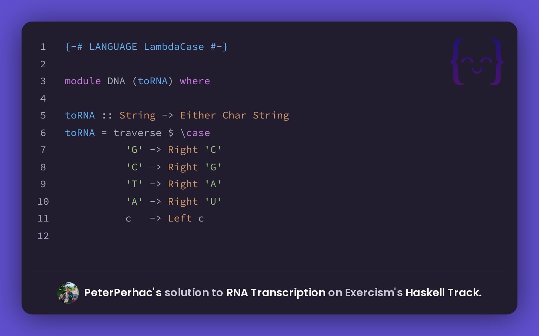The height and width of the screenshot is (336, 539).
Task: Click the LANGUAGE LambdaCase pragma
Action: coord(147,47)
